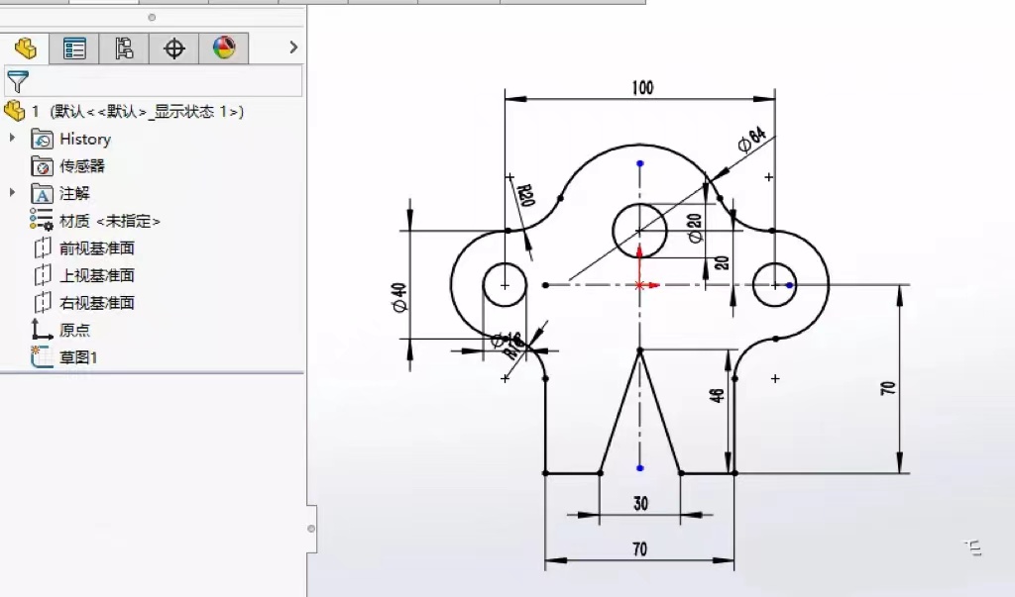
Task: Select the vertical 20 dimension
Action: point(723,263)
